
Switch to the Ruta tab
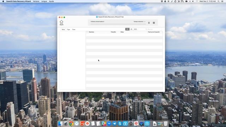63,30
